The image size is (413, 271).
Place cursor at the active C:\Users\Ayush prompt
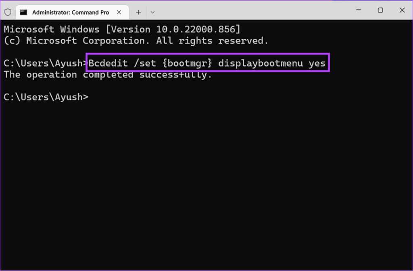point(46,97)
